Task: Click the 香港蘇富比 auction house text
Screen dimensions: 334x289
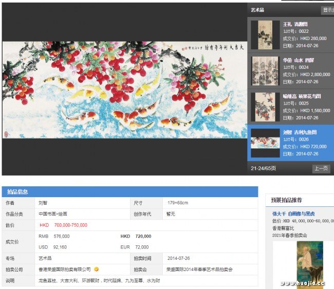Action: click(x=283, y=228)
